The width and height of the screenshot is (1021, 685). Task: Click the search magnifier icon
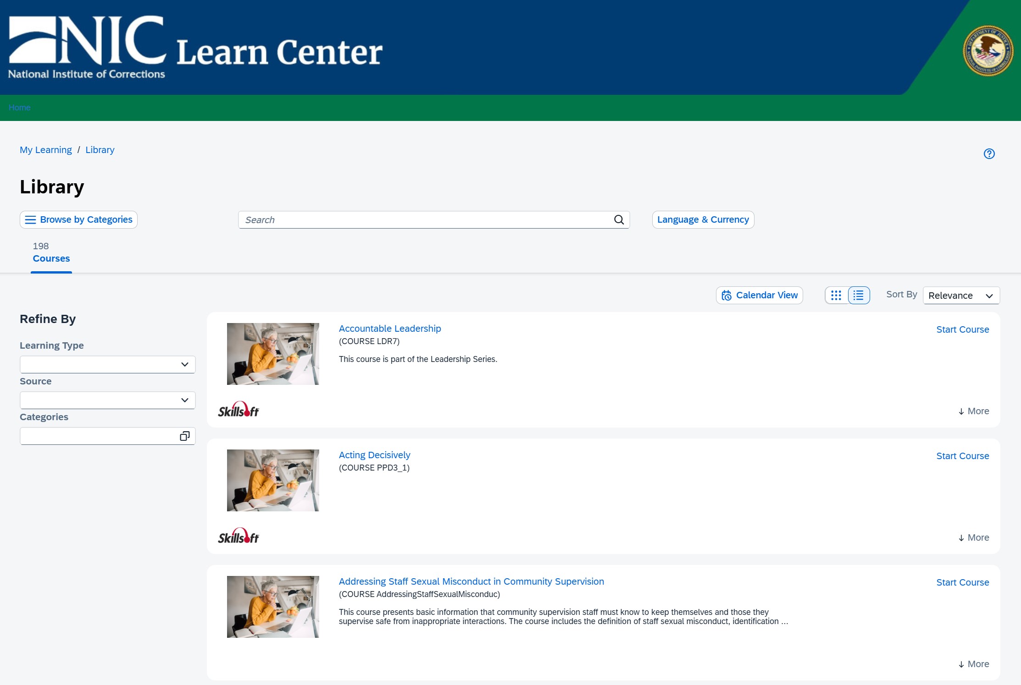tap(619, 219)
